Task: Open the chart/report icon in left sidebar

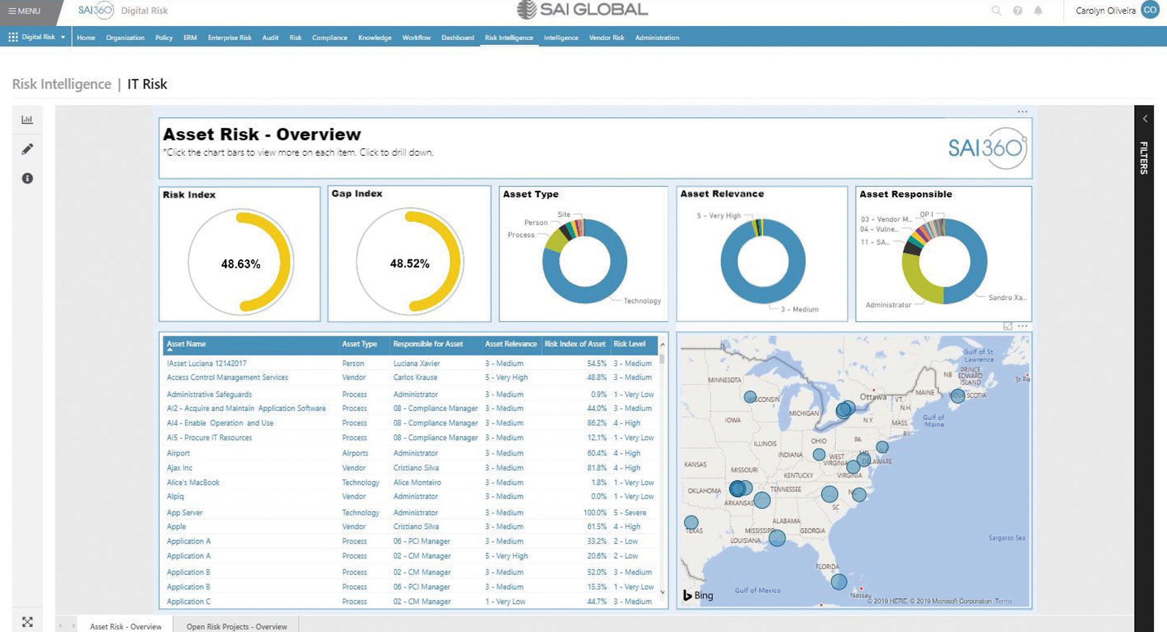Action: pos(26,120)
